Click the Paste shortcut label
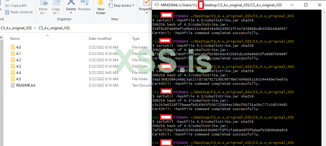This screenshot has height=146, width=326. 22,12
